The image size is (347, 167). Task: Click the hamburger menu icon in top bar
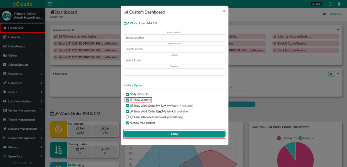click(50, 4)
